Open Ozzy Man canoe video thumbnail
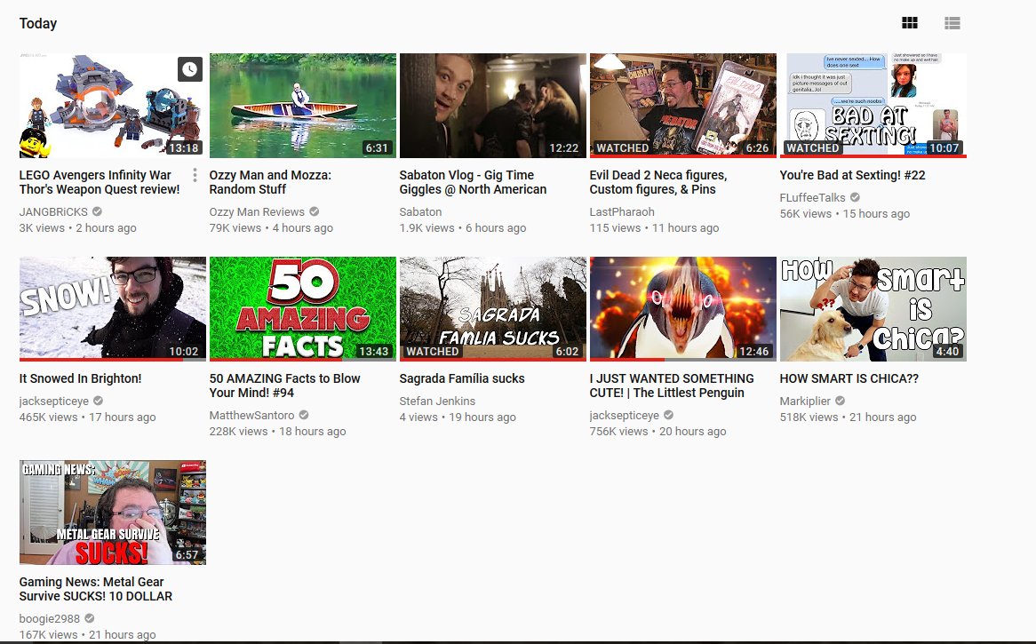Image resolution: width=1036 pixels, height=644 pixels. (303, 106)
